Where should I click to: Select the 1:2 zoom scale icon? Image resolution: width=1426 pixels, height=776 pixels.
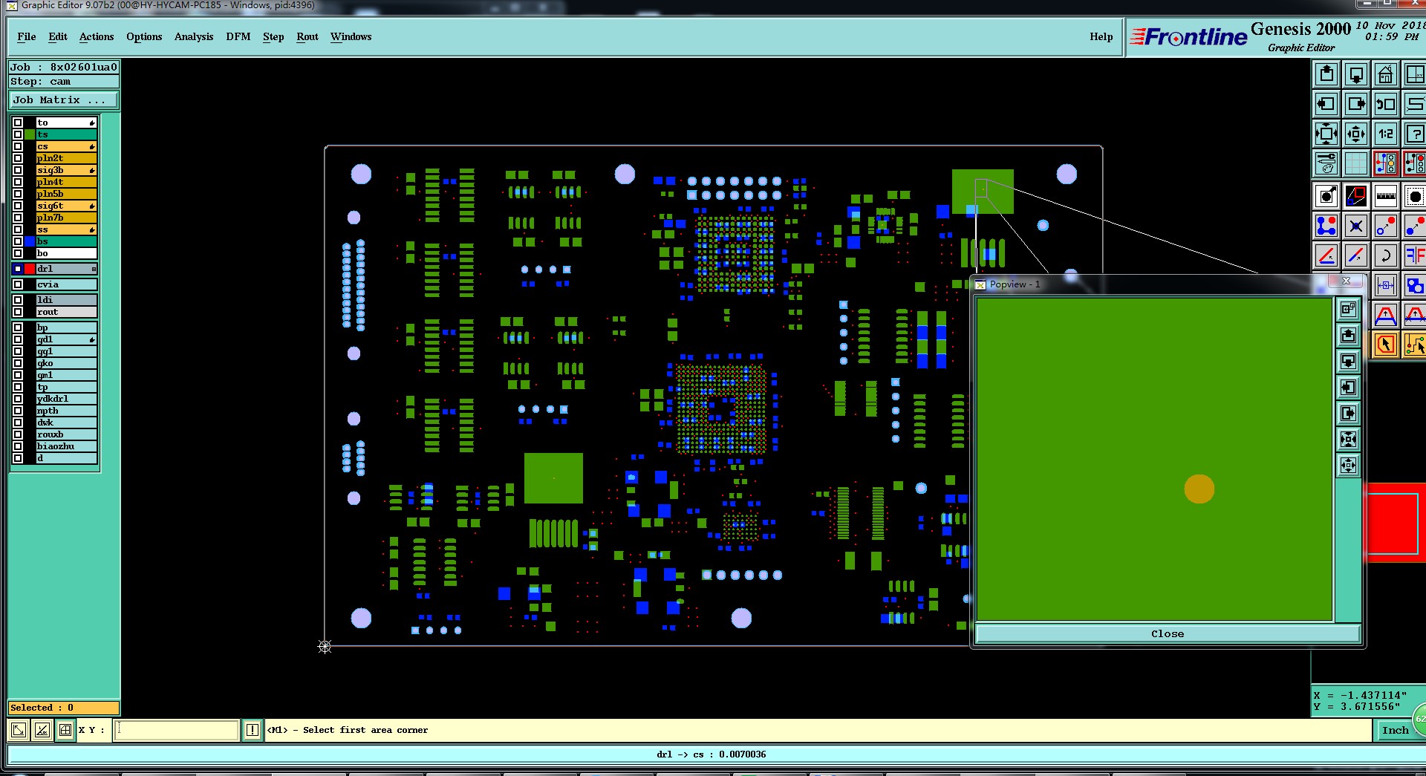click(1385, 134)
